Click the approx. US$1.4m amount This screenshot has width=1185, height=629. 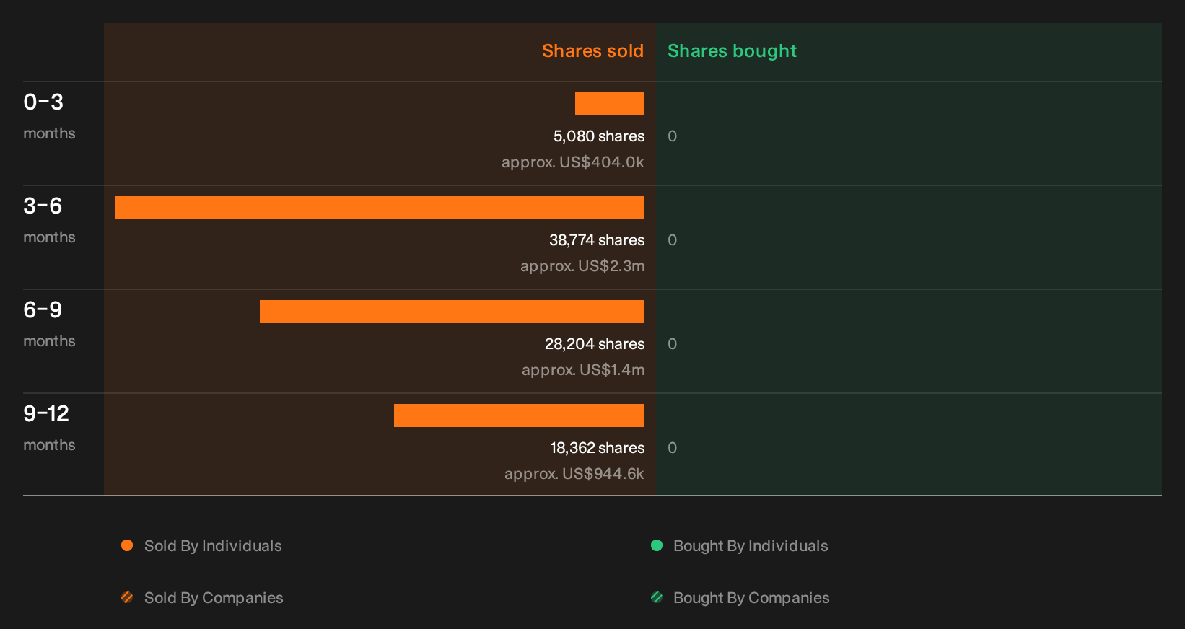(583, 370)
